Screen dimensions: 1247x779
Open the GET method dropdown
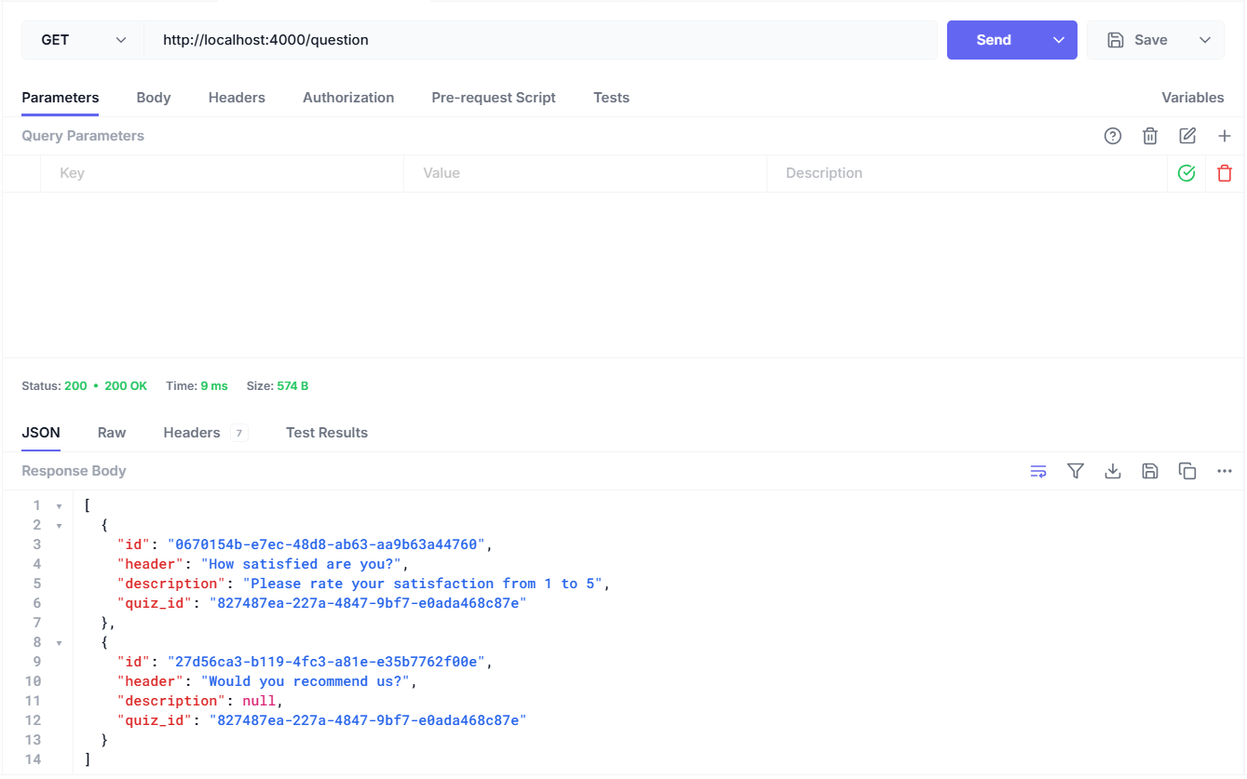pyautogui.click(x=83, y=40)
